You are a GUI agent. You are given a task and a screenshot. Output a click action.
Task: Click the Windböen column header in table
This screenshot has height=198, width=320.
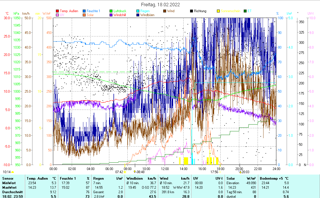[136, 179]
